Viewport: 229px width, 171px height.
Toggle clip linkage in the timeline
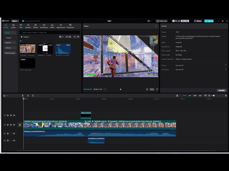click(x=195, y=95)
